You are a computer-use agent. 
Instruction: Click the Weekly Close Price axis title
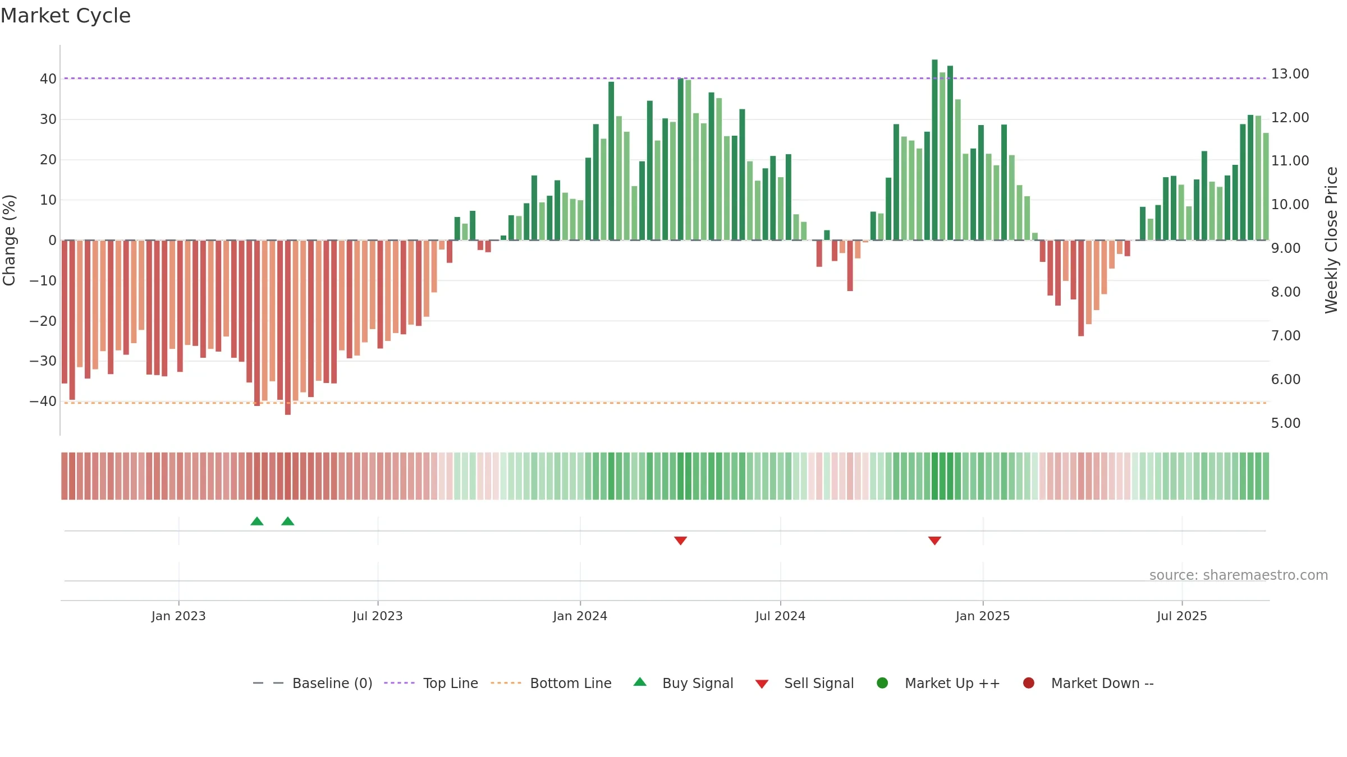[1331, 240]
